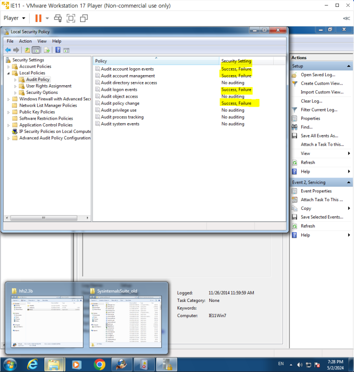This screenshot has height=372, width=354.
Task: Click the blue Help question mark toolbar icon
Action: tap(58, 50)
